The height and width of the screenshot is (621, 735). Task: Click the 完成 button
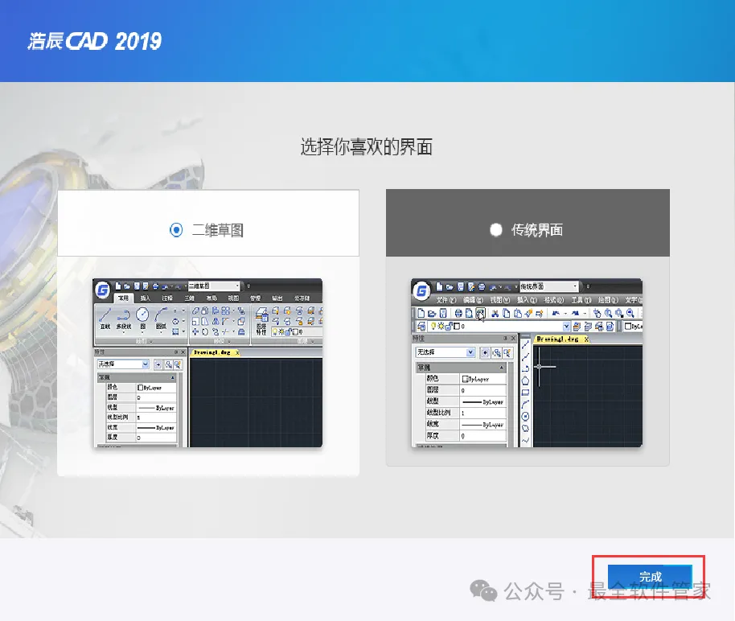tap(650, 577)
